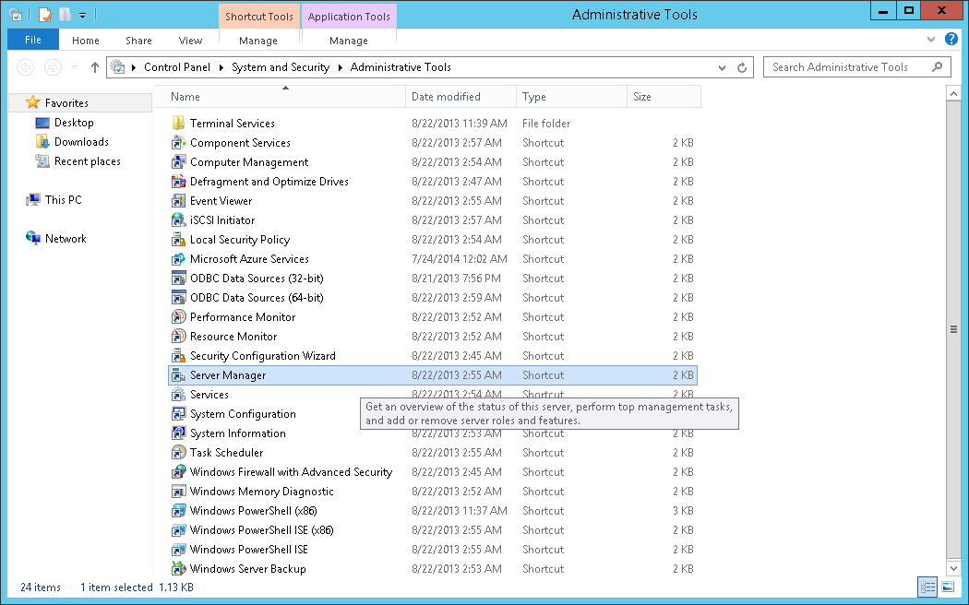The height and width of the screenshot is (605, 969).
Task: Click inside the Search Administrative Tools box
Action: coord(847,67)
